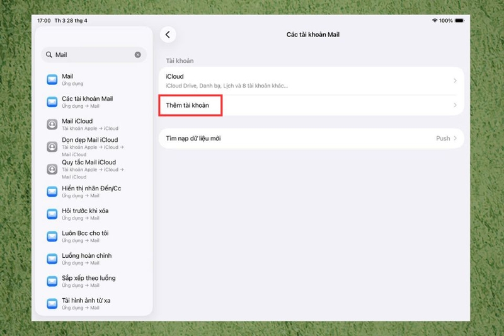Expand the iCloud row chevron
The height and width of the screenshot is (336, 504).
455,81
